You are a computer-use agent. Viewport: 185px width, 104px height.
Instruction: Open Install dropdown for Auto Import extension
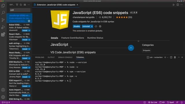[29, 95]
